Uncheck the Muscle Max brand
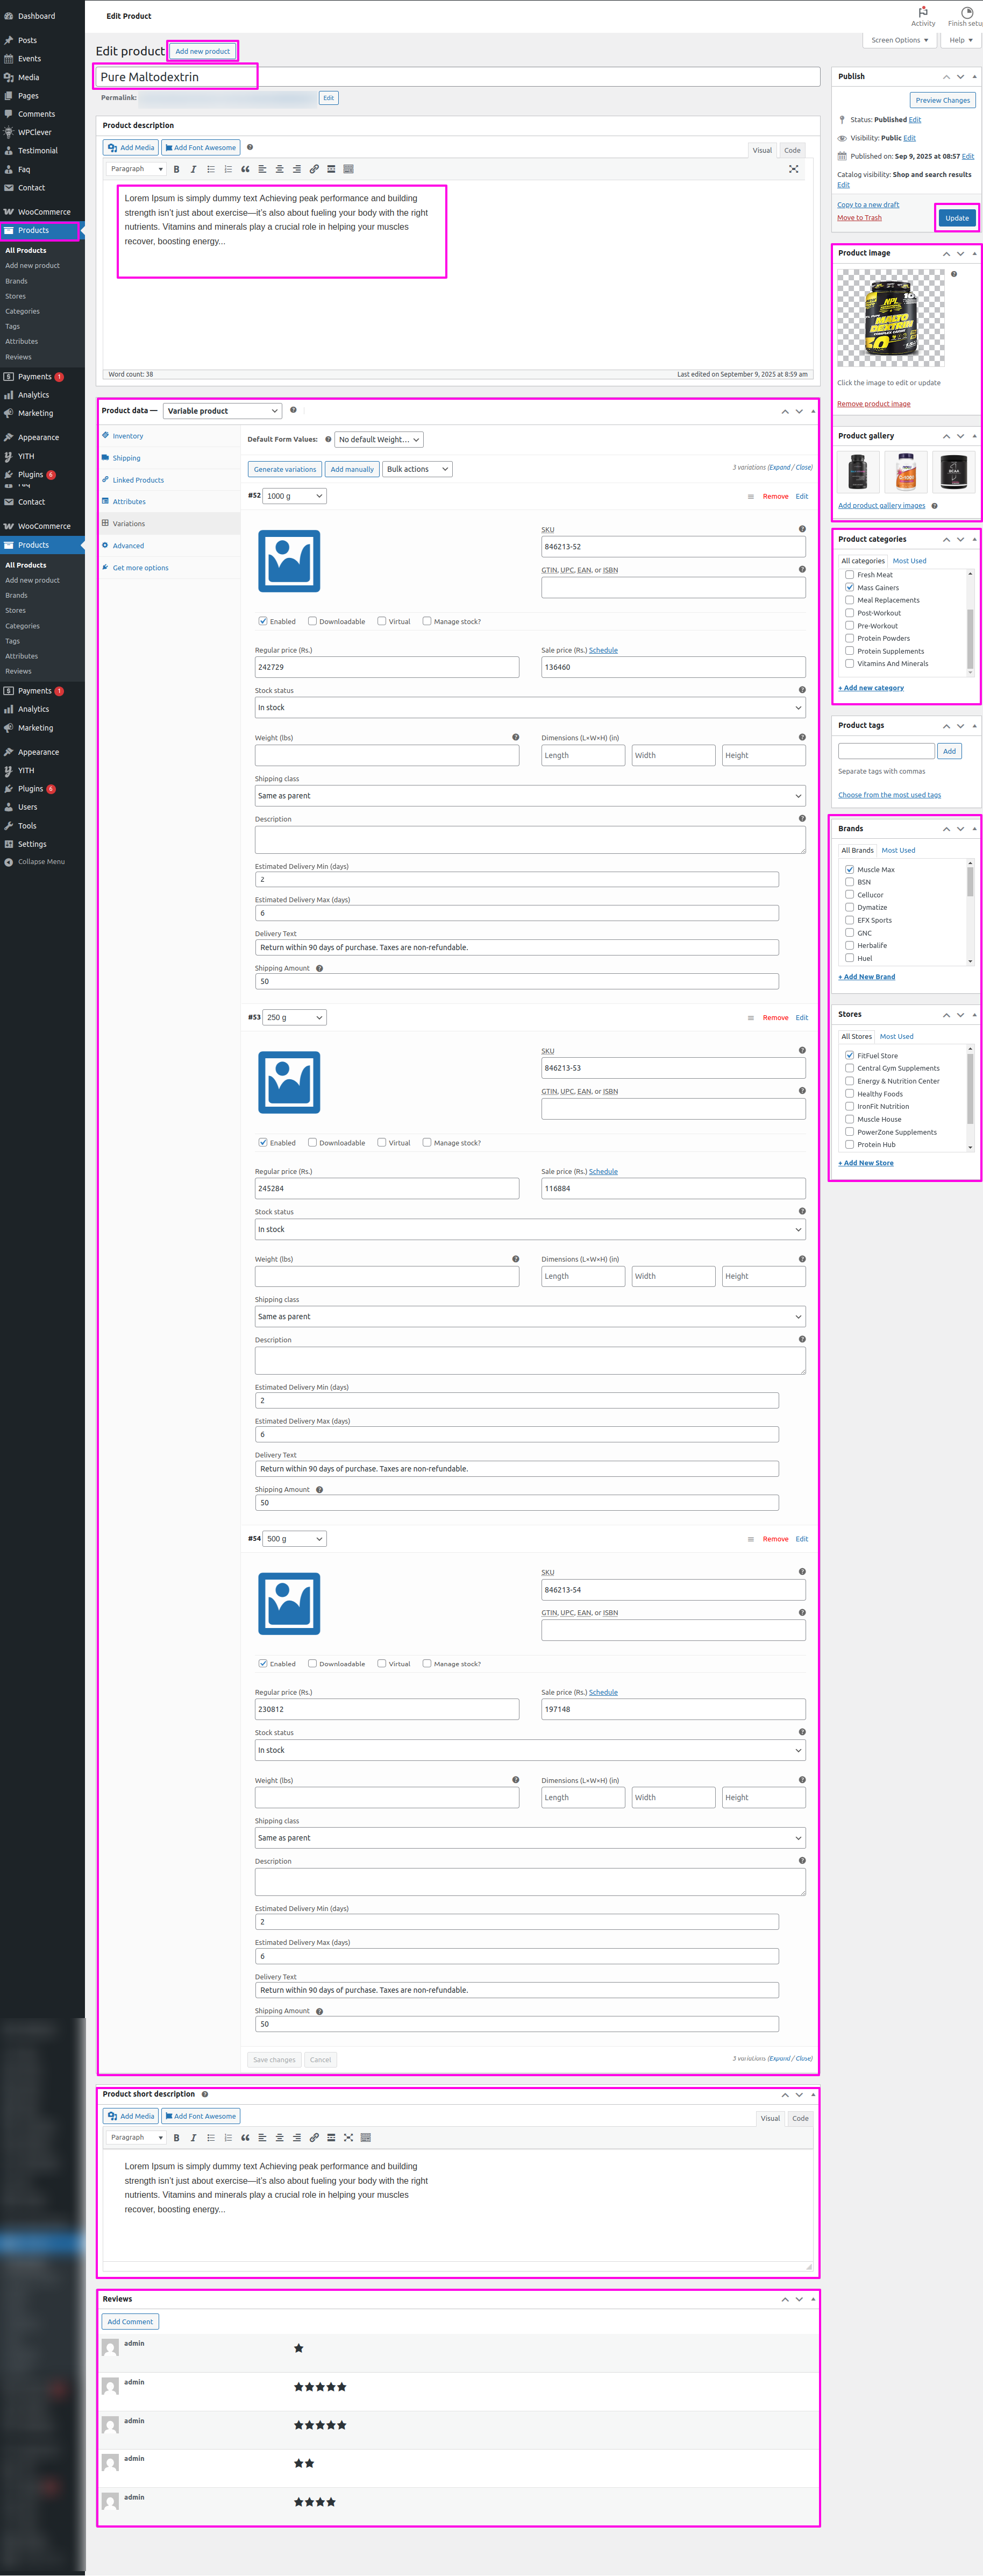The width and height of the screenshot is (983, 2576). tap(850, 869)
